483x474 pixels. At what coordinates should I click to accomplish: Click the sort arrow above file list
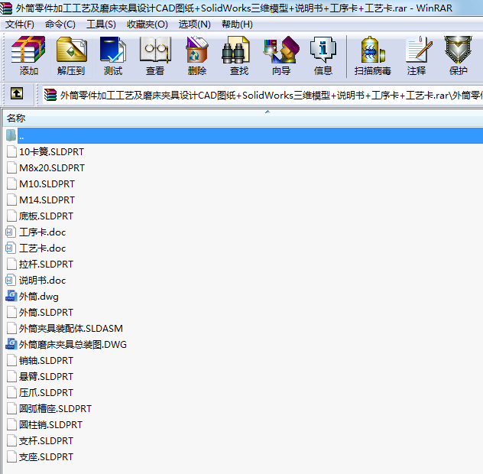click(267, 112)
